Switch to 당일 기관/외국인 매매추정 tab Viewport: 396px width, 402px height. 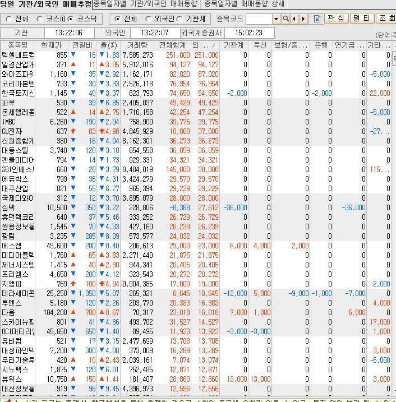(45, 4)
